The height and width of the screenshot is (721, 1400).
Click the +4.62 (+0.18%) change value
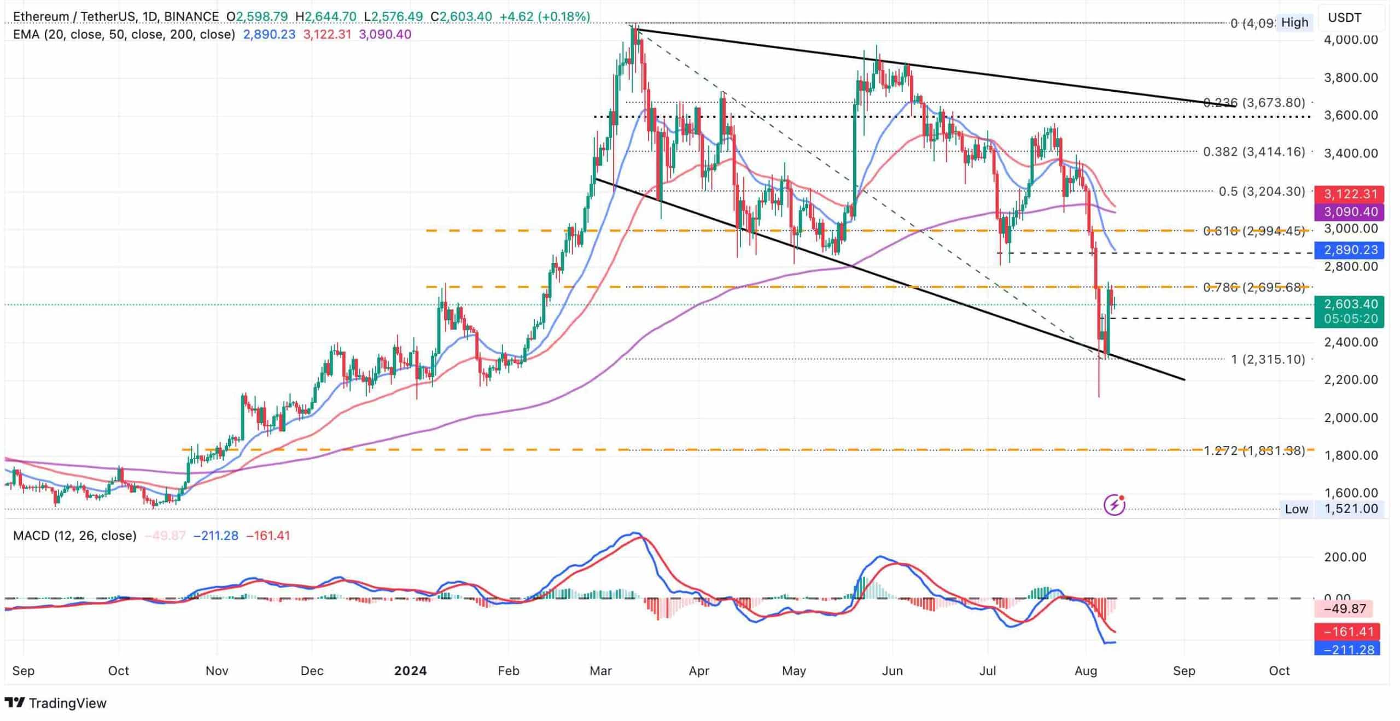point(545,16)
